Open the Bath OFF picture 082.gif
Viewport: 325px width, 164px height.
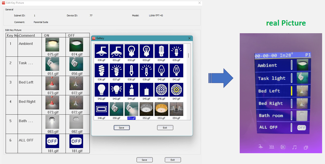pos(76,122)
